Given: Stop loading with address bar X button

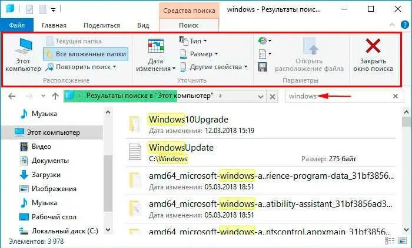Looking at the screenshot, I should (273, 97).
